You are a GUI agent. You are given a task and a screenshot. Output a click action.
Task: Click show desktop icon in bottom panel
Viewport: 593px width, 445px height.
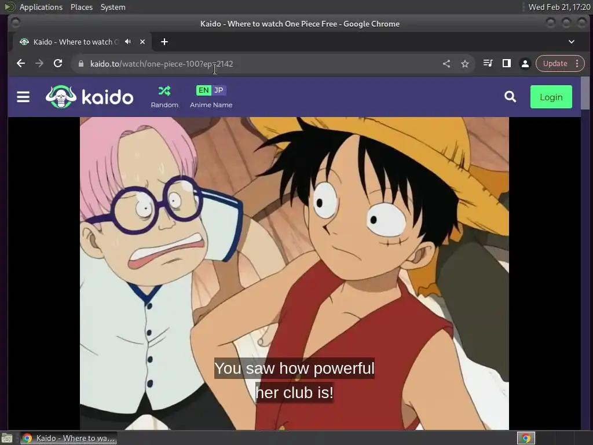tap(6, 438)
